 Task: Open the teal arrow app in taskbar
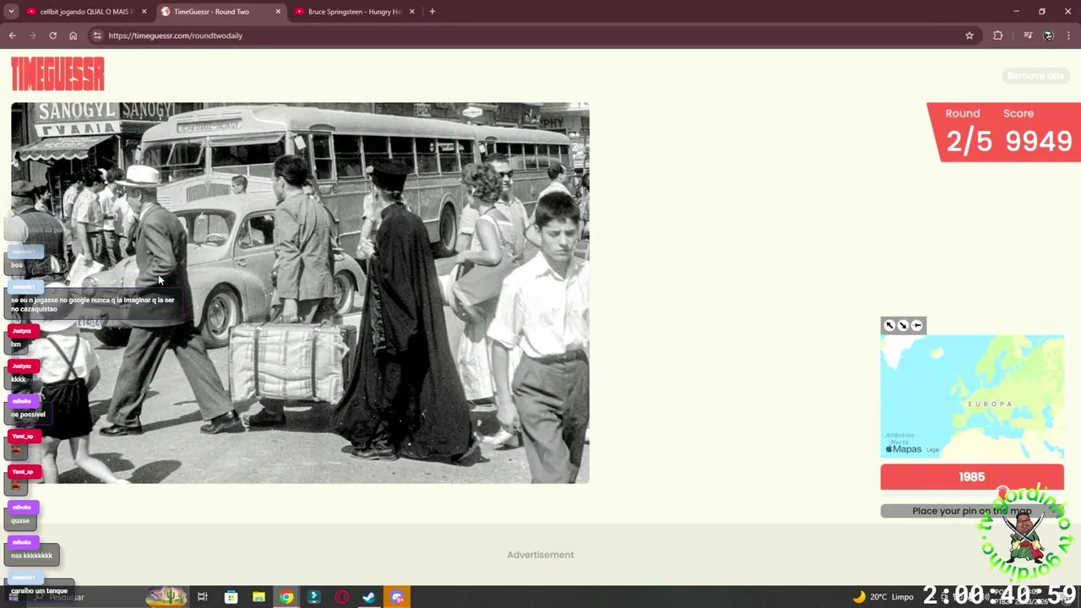click(x=313, y=597)
